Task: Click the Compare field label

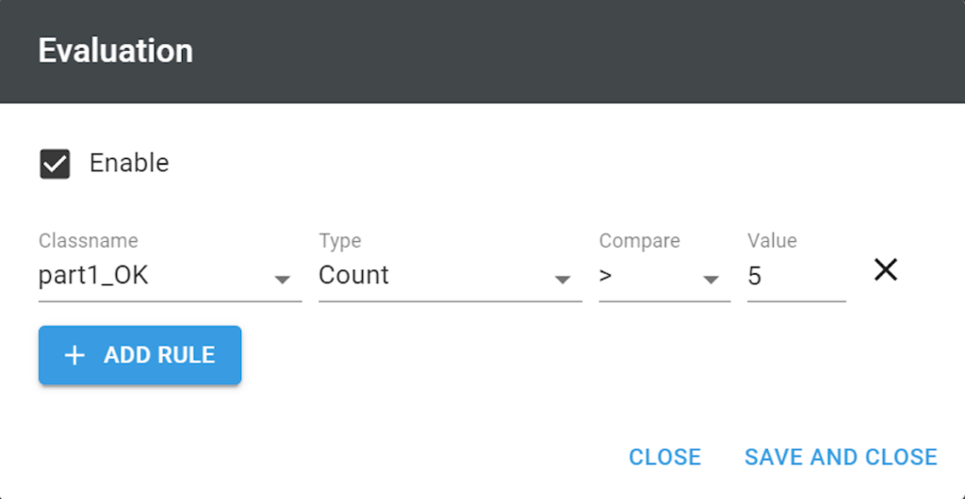Action: pos(639,241)
